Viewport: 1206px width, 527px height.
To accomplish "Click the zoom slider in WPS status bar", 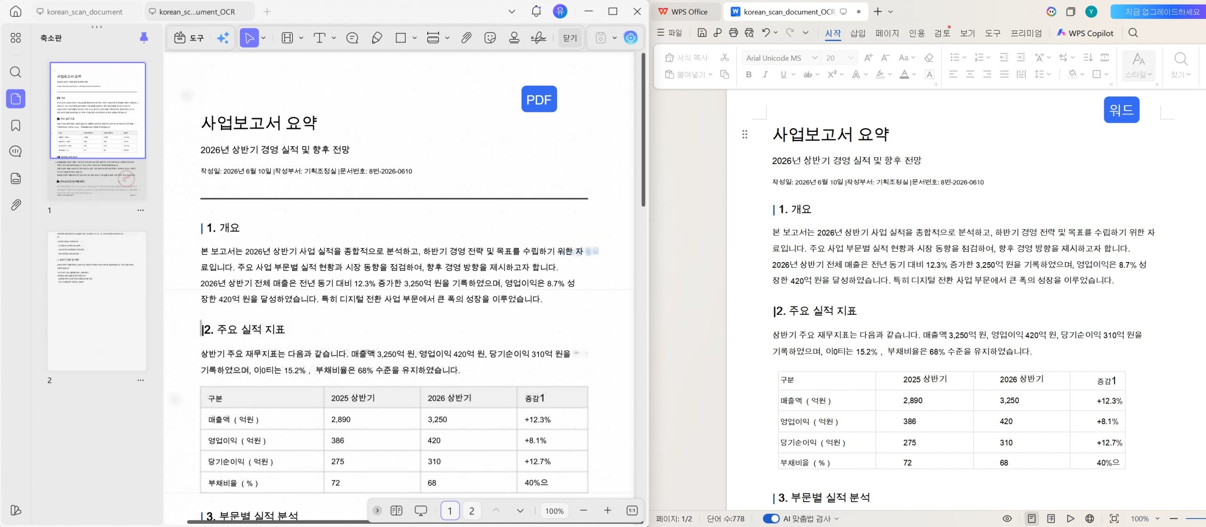I will 1195,519.
